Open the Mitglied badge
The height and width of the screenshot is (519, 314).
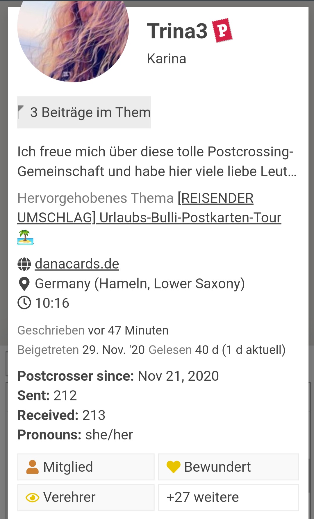pyautogui.click(x=86, y=467)
